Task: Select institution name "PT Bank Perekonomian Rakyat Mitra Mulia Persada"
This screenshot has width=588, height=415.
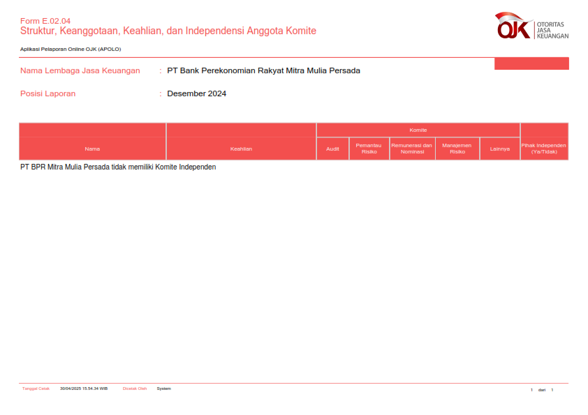Action: [264, 70]
